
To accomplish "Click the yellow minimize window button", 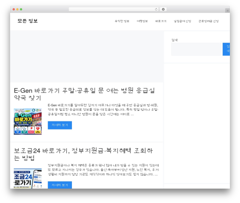I will coord(17,9).
